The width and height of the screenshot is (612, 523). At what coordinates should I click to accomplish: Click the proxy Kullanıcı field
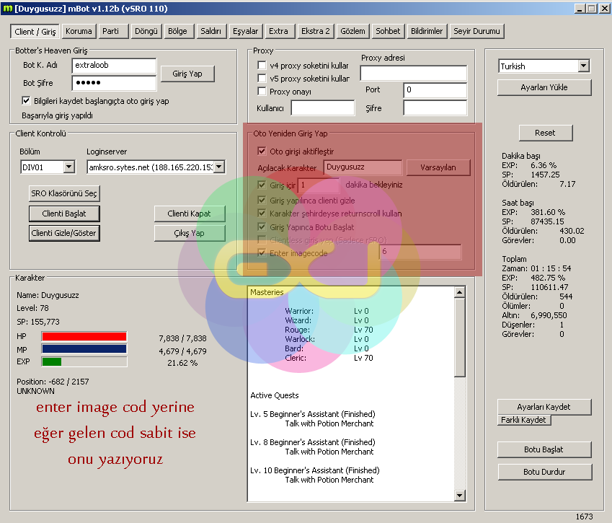coord(323,107)
